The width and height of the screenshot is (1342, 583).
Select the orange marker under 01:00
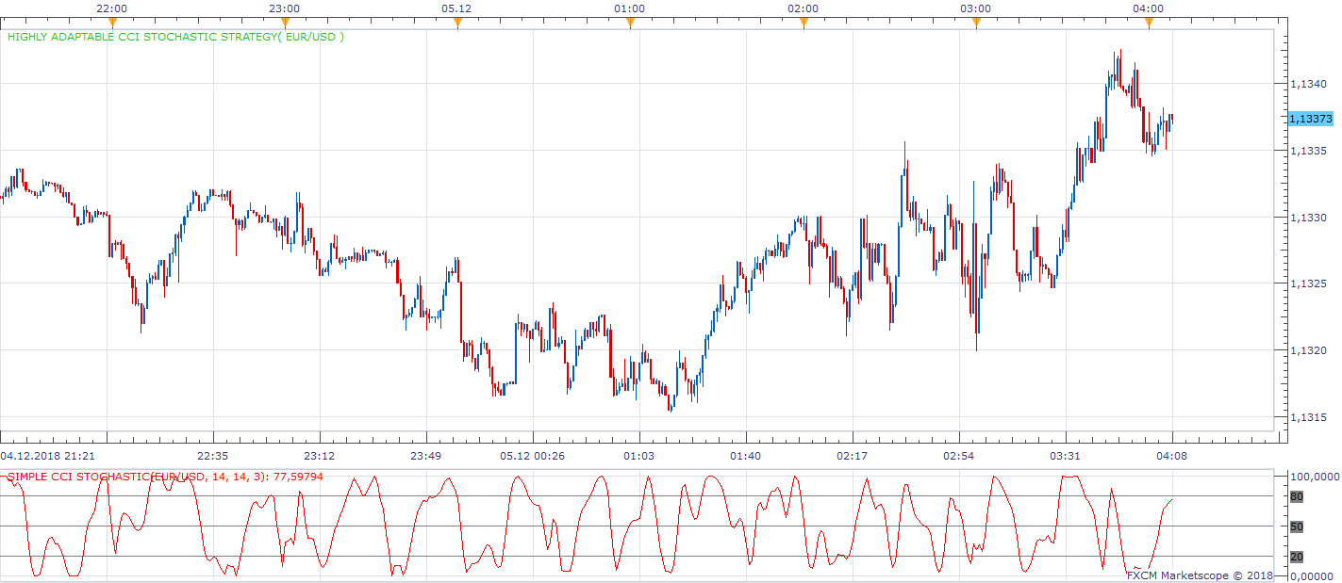(x=630, y=24)
